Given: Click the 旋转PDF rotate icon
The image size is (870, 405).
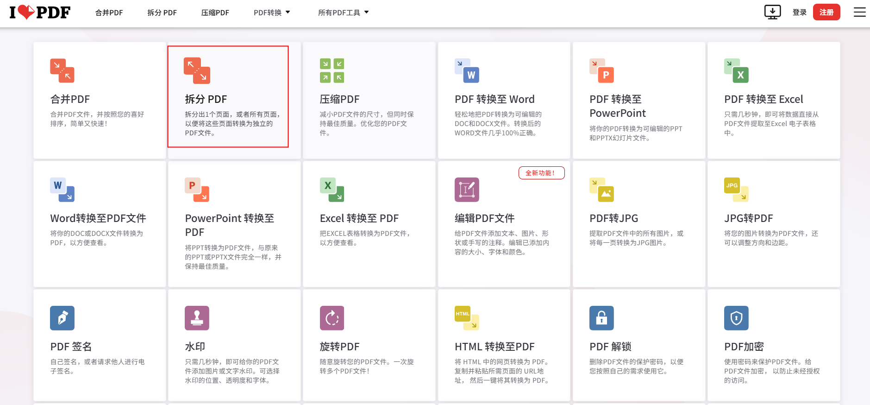Looking at the screenshot, I should [x=332, y=318].
